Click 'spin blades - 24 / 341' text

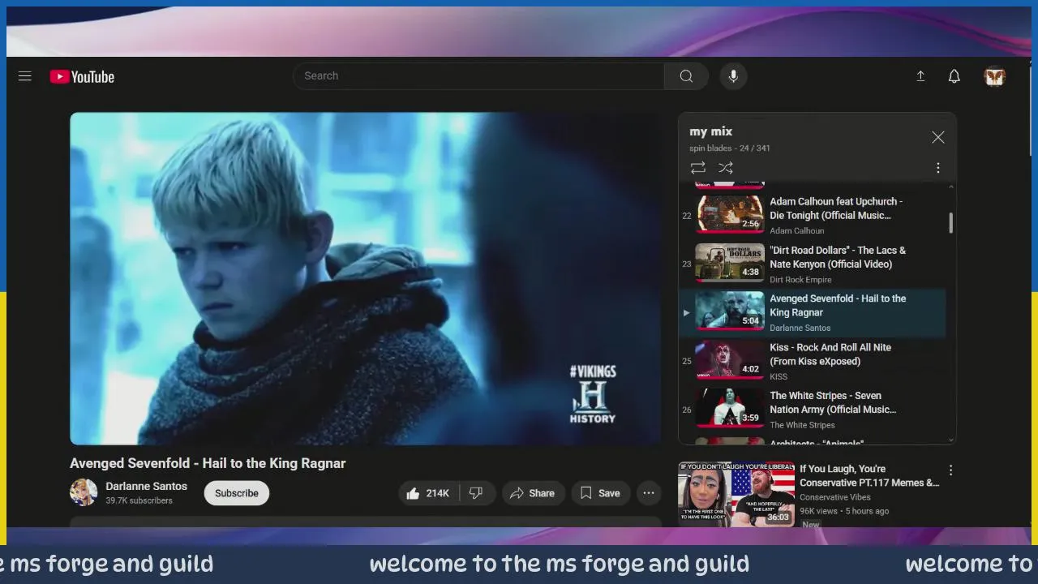pyautogui.click(x=730, y=148)
